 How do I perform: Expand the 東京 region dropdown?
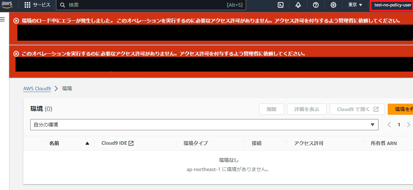355,5
